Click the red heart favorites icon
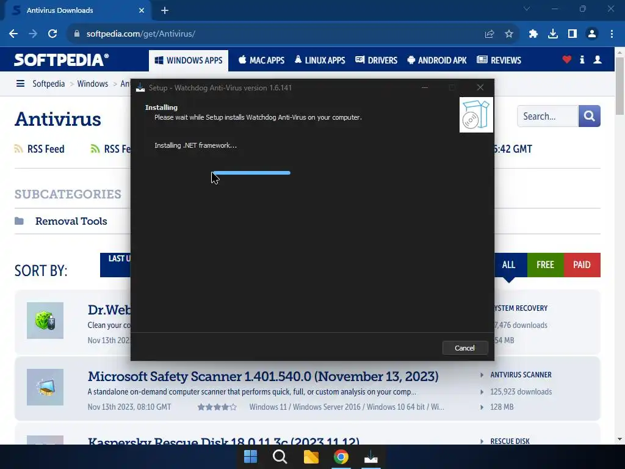Image resolution: width=625 pixels, height=469 pixels. click(x=567, y=60)
